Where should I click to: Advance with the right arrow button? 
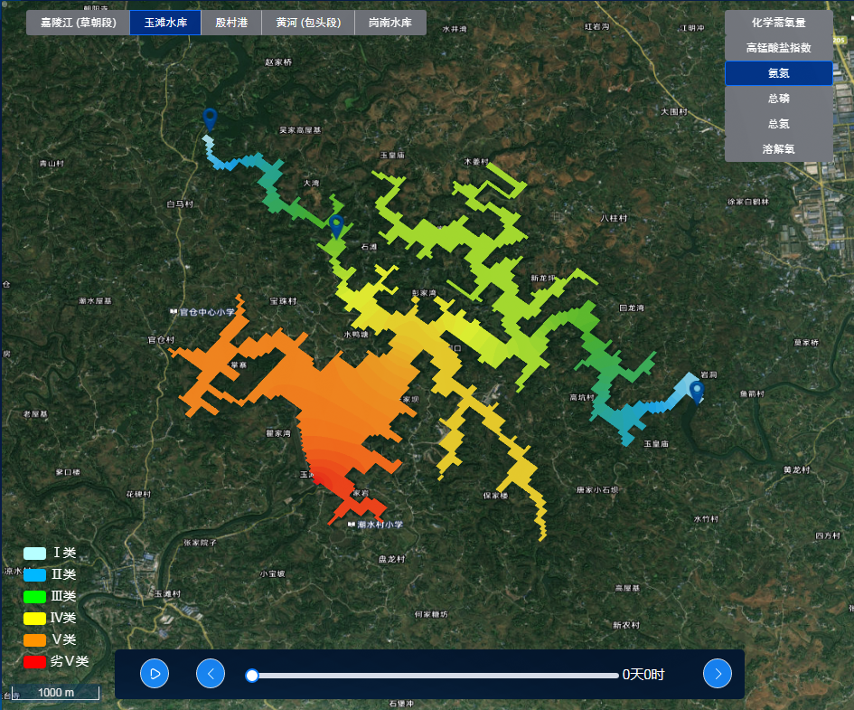[718, 674]
